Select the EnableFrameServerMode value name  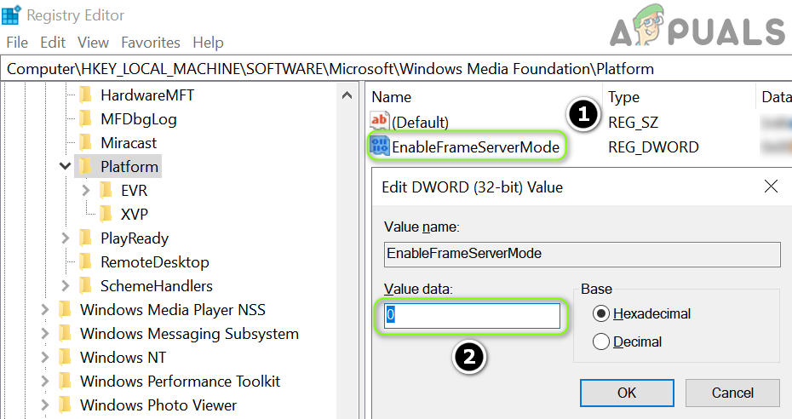[x=476, y=146]
